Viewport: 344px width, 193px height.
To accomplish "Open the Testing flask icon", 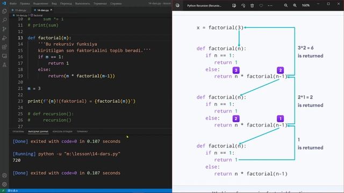I will pyautogui.click(x=4, y=65).
